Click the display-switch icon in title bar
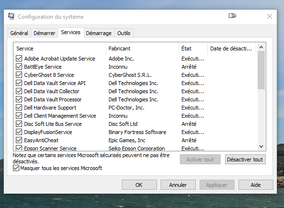284x208 pixels. point(232,16)
